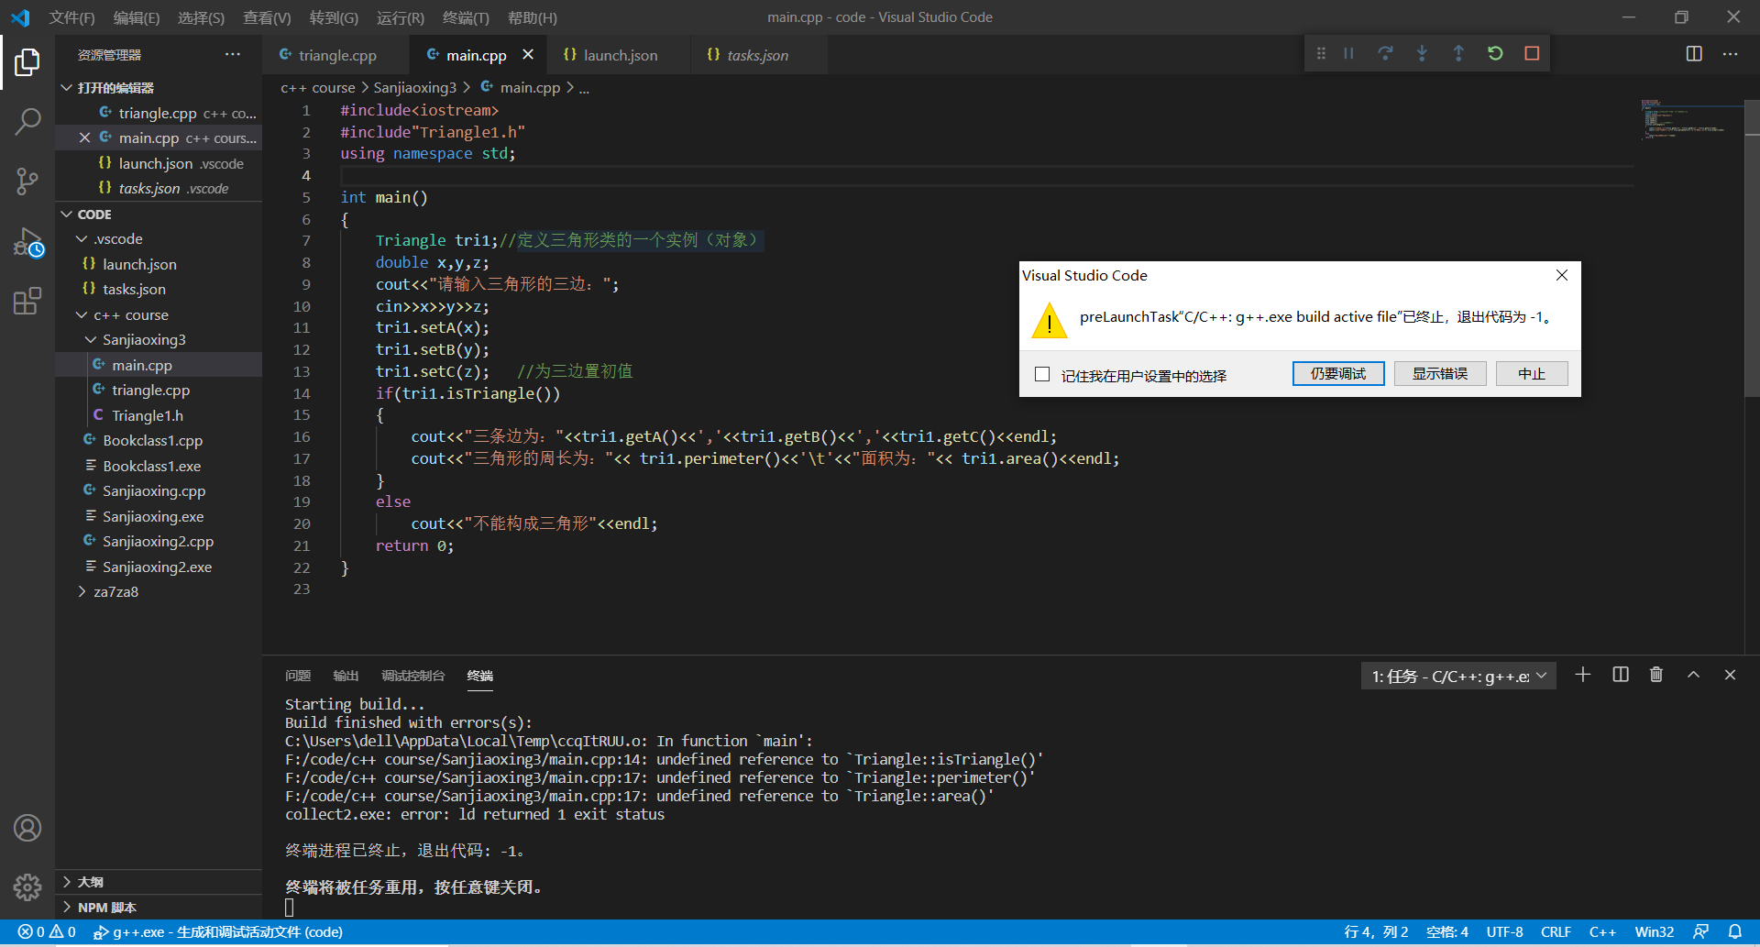This screenshot has height=947, width=1760.
Task: Split the terminal panel
Action: click(1621, 675)
